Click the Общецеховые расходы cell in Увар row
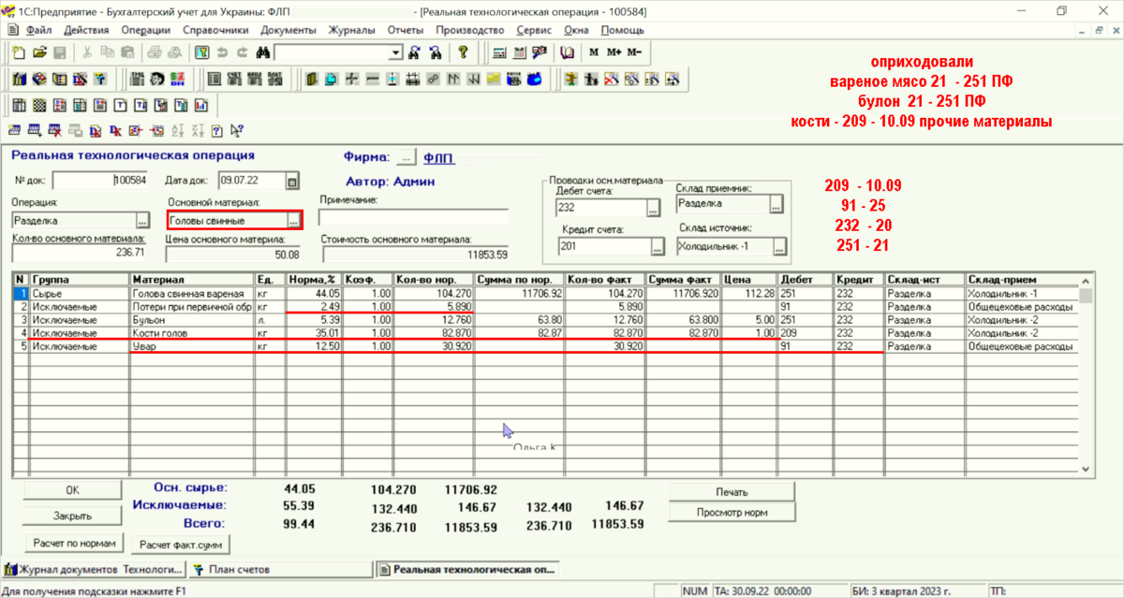Viewport: 1124px width, 598px height. click(x=1022, y=346)
